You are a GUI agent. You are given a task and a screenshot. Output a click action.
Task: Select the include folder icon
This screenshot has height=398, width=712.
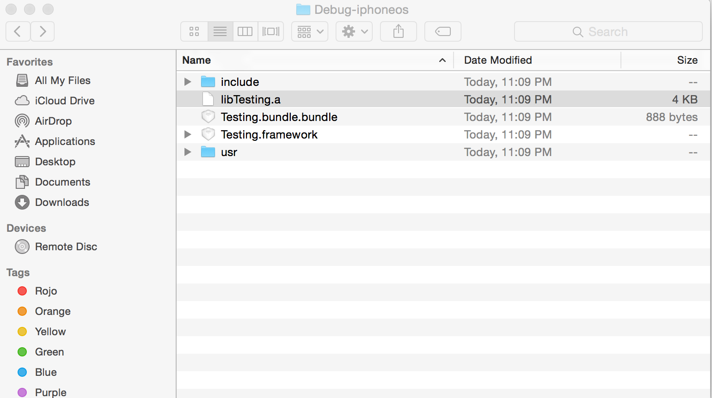tap(208, 82)
